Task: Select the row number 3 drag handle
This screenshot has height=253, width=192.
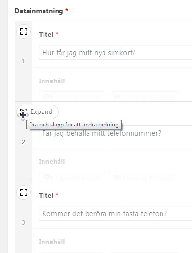Action: (24, 222)
